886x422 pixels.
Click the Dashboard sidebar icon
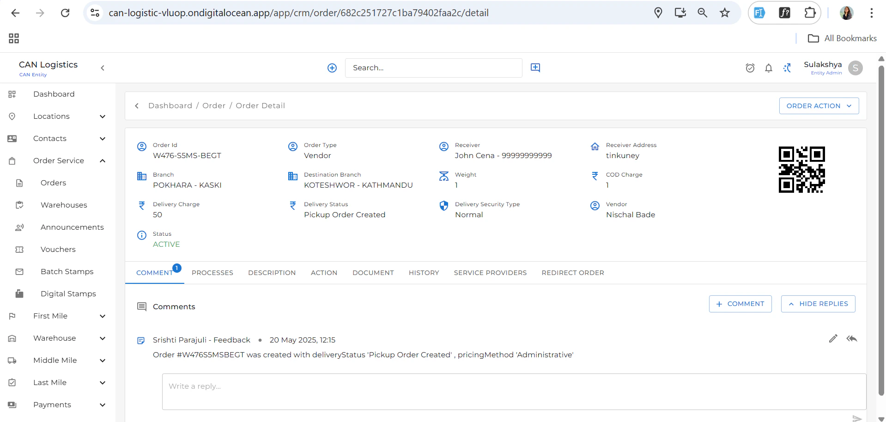tap(12, 94)
